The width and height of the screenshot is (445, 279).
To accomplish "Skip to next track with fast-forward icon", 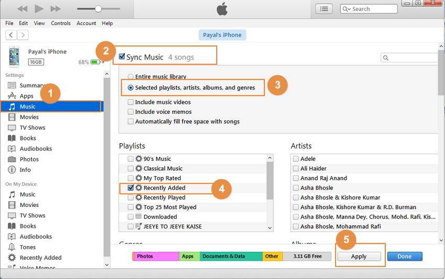I will click(x=55, y=9).
